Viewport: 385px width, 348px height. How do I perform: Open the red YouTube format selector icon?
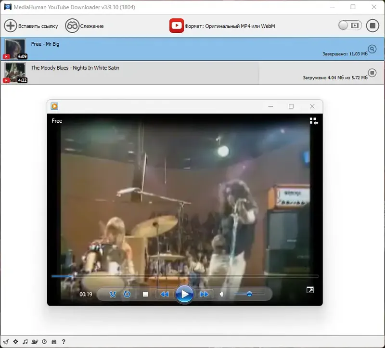pos(176,26)
